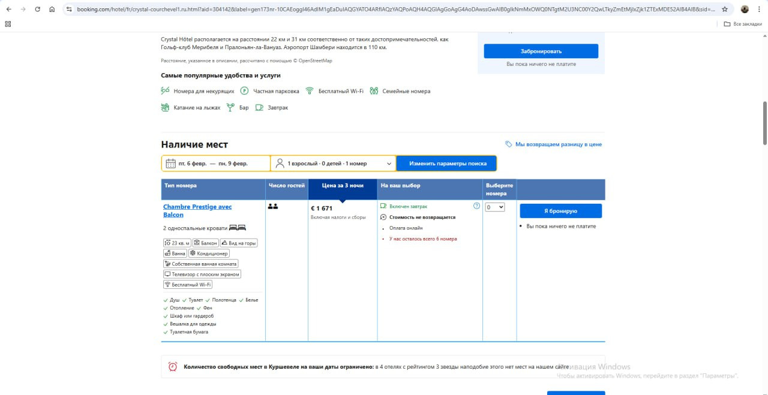
Task: Click 'Мы возвращаем разницу в цене' link
Action: (x=558, y=144)
